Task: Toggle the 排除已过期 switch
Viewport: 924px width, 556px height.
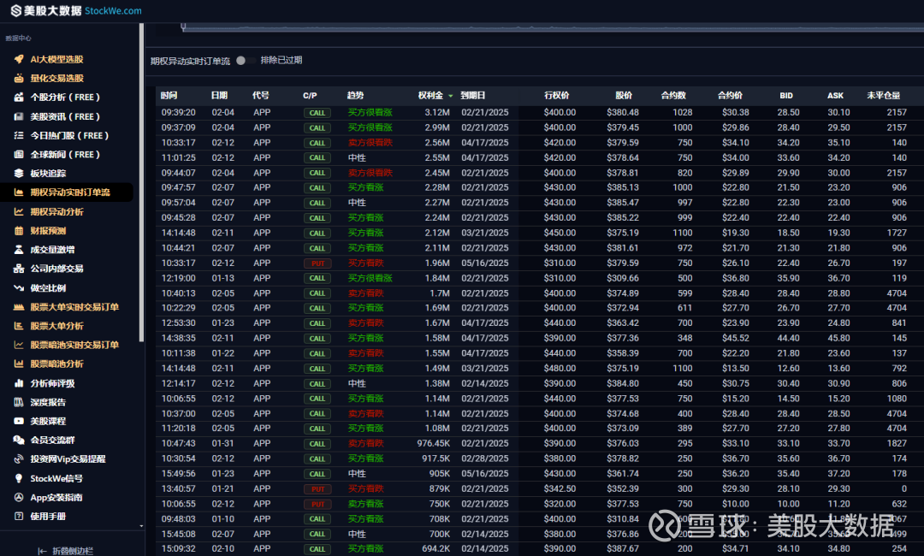Action: [x=241, y=61]
